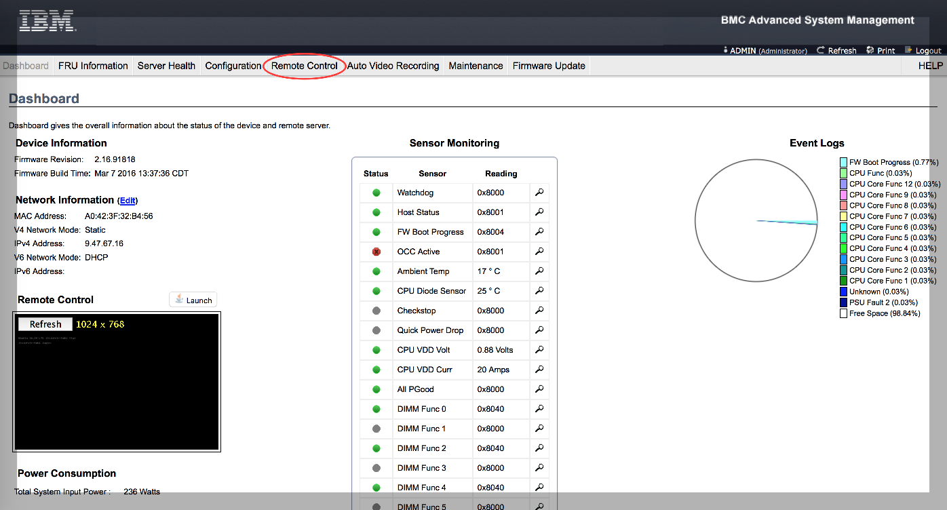Select the CPU Core Func 9 legend swatch

pos(844,195)
